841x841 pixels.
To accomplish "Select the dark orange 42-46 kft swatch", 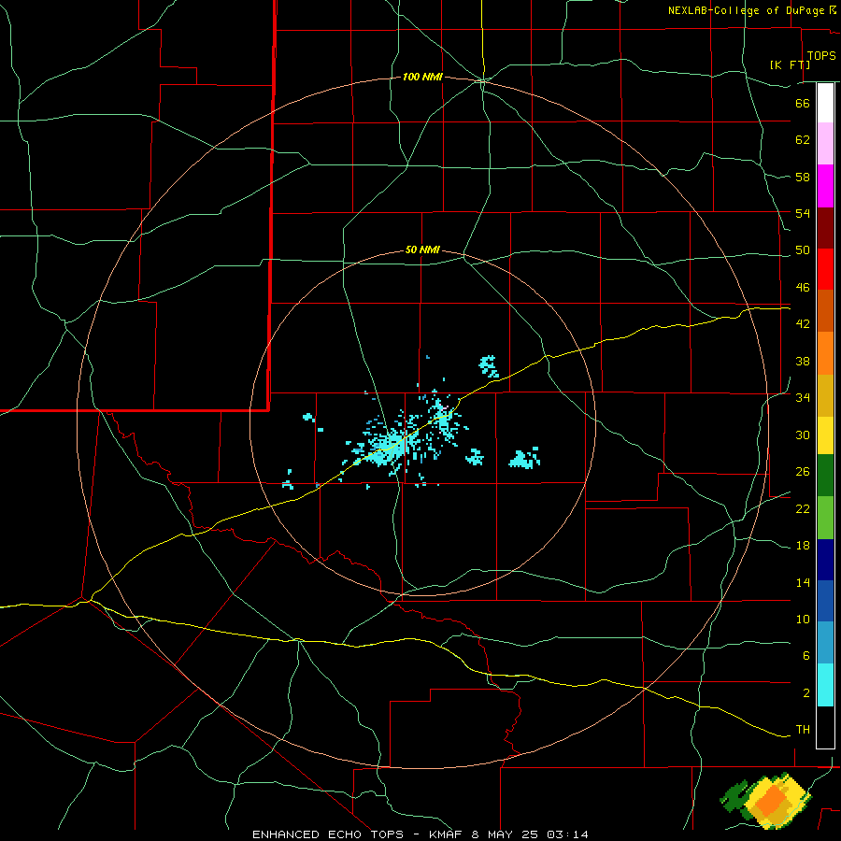I will [x=825, y=310].
